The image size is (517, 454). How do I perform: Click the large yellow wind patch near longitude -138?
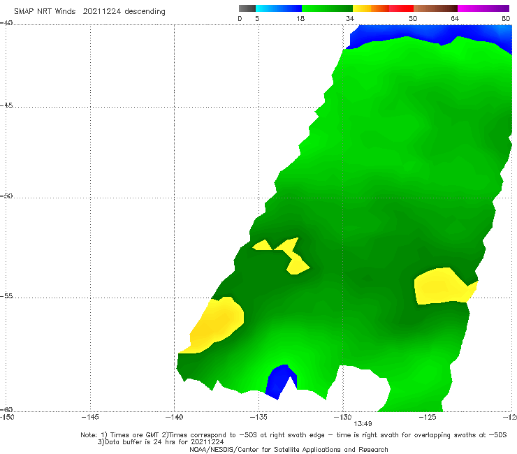[214, 325]
